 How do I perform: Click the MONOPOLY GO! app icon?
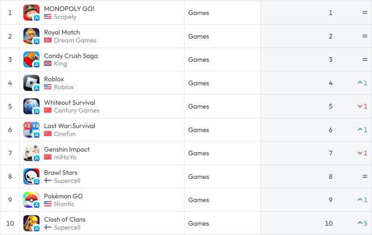click(31, 12)
